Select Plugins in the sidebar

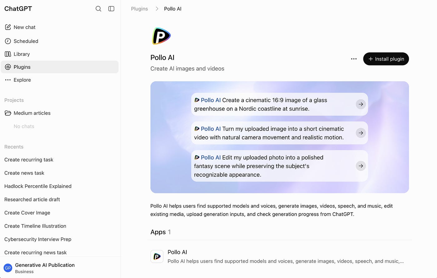[60, 67]
